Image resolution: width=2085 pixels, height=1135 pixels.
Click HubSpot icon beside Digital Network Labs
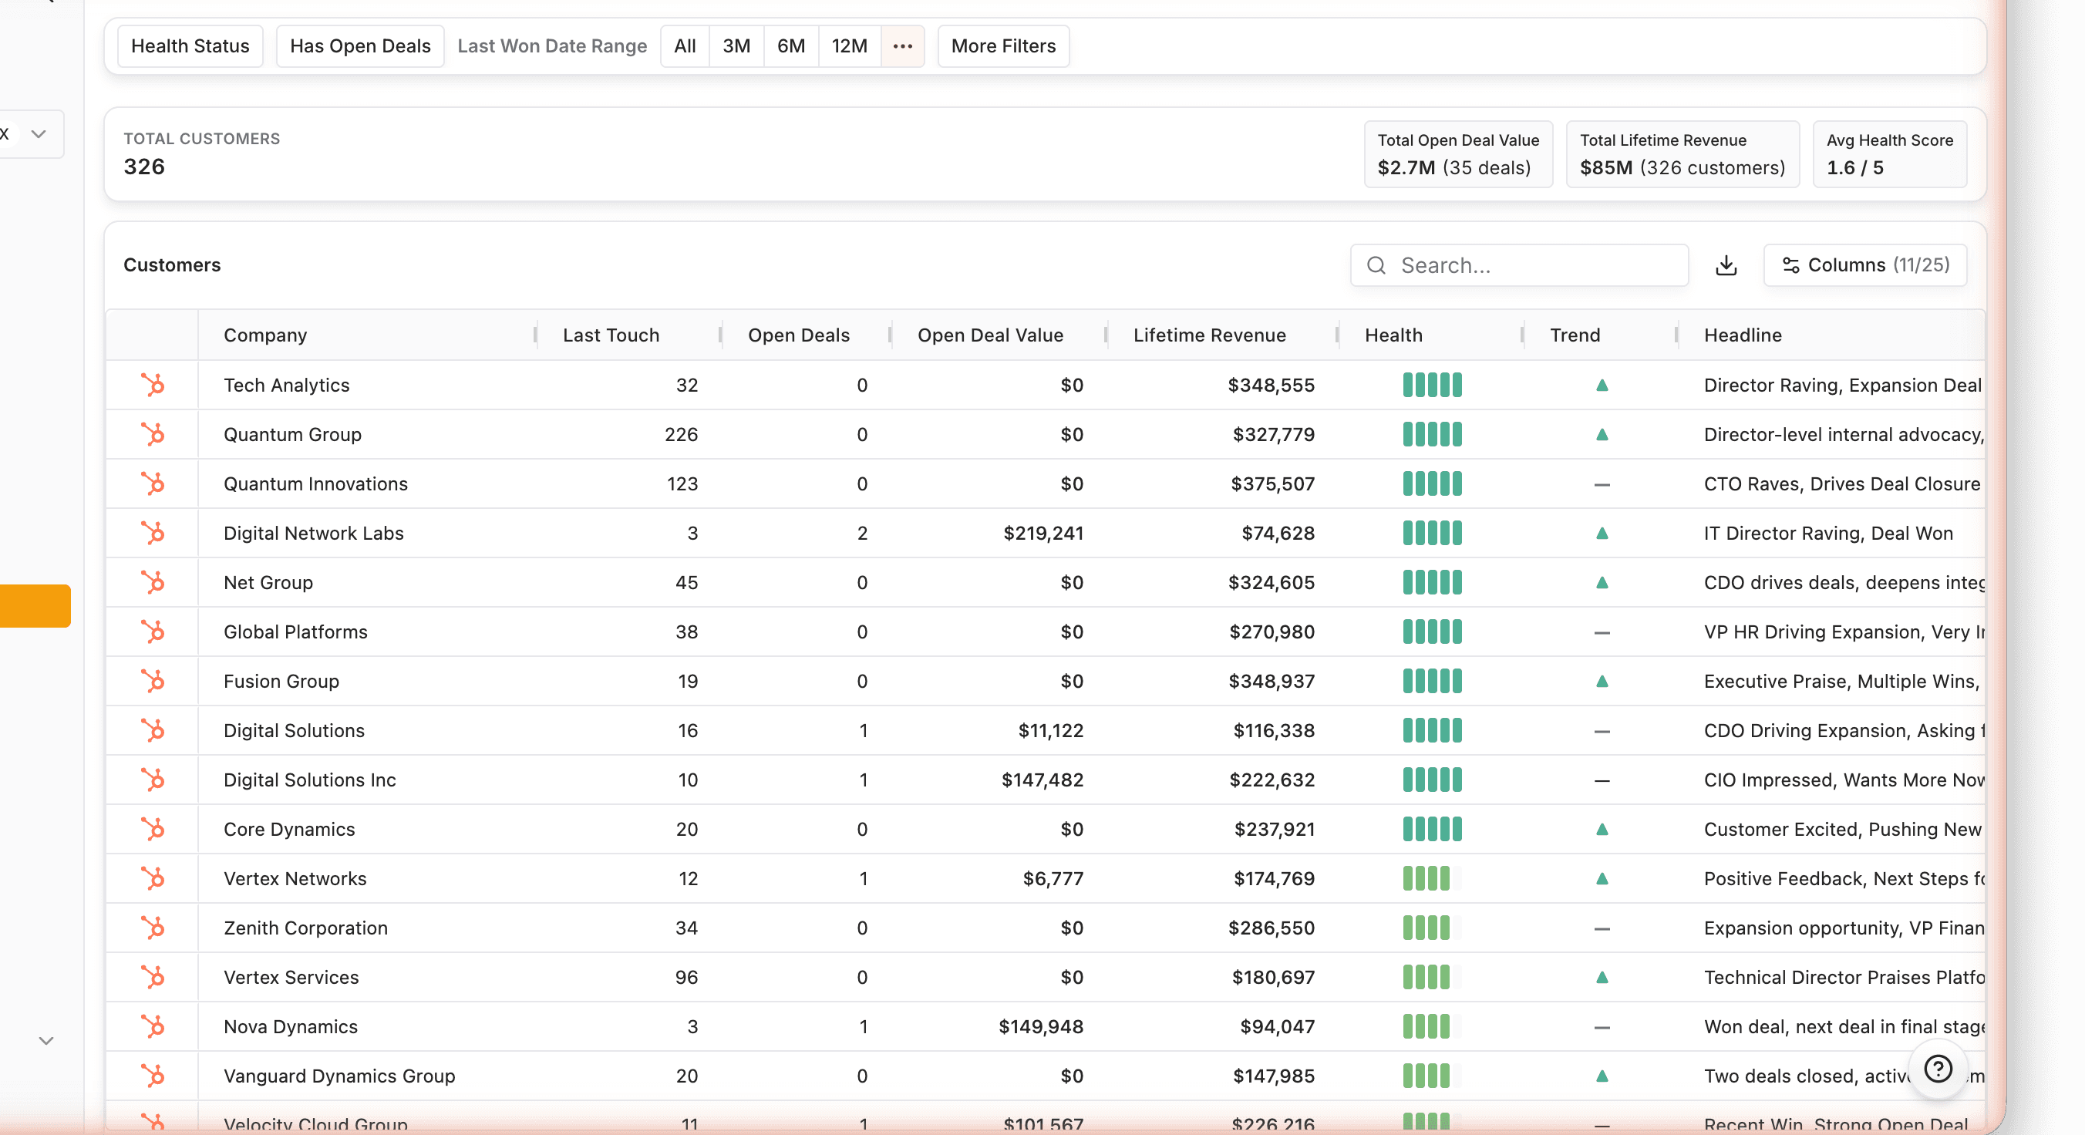(152, 533)
